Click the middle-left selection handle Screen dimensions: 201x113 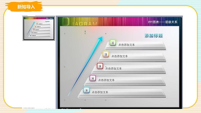[x=65, y=67]
